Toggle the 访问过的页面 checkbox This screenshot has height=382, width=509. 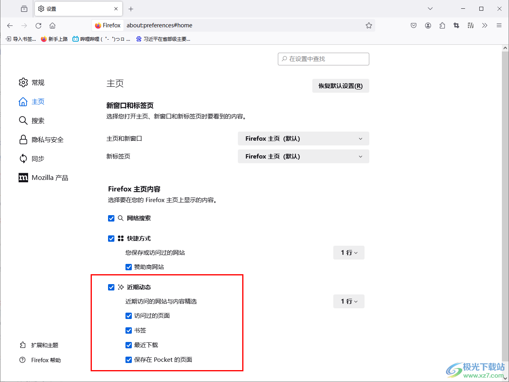(129, 316)
